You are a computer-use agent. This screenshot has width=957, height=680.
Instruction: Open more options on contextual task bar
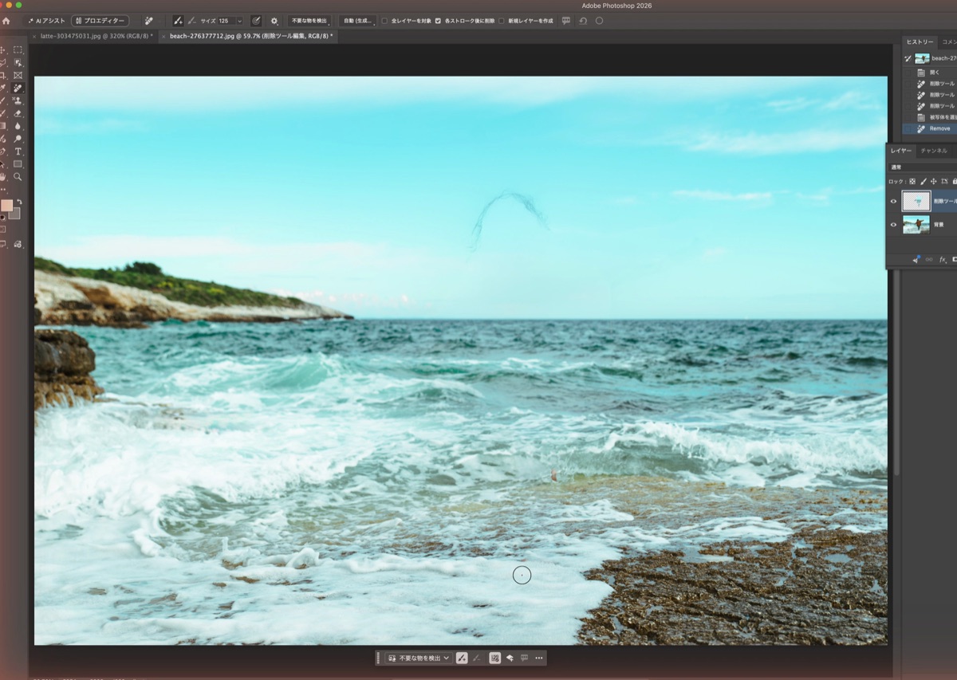(539, 658)
